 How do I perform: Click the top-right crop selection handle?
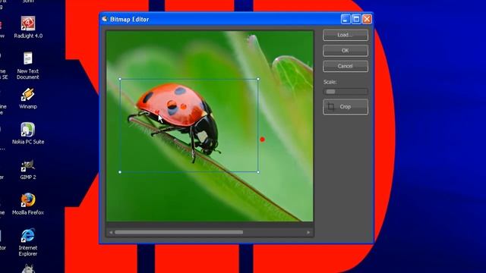point(258,79)
